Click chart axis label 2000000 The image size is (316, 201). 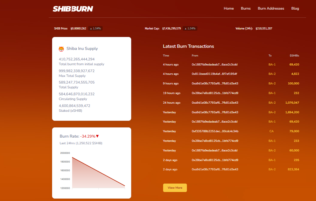click(65, 153)
